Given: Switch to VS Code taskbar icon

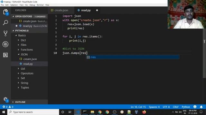Looking at the screenshot, I should (78, 112).
